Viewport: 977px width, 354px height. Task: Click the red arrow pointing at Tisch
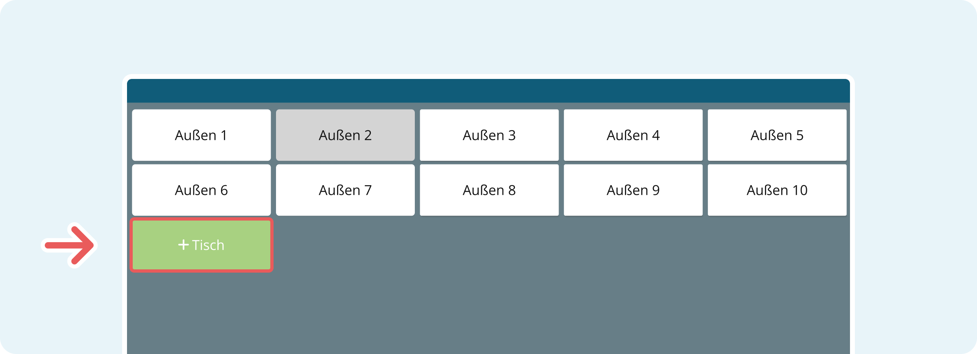click(70, 245)
